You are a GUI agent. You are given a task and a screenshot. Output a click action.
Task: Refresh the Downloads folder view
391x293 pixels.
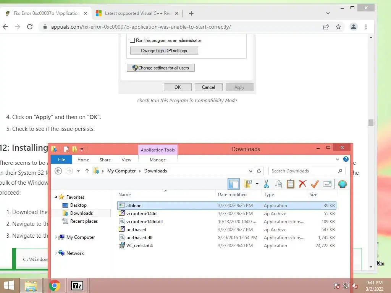point(259,171)
